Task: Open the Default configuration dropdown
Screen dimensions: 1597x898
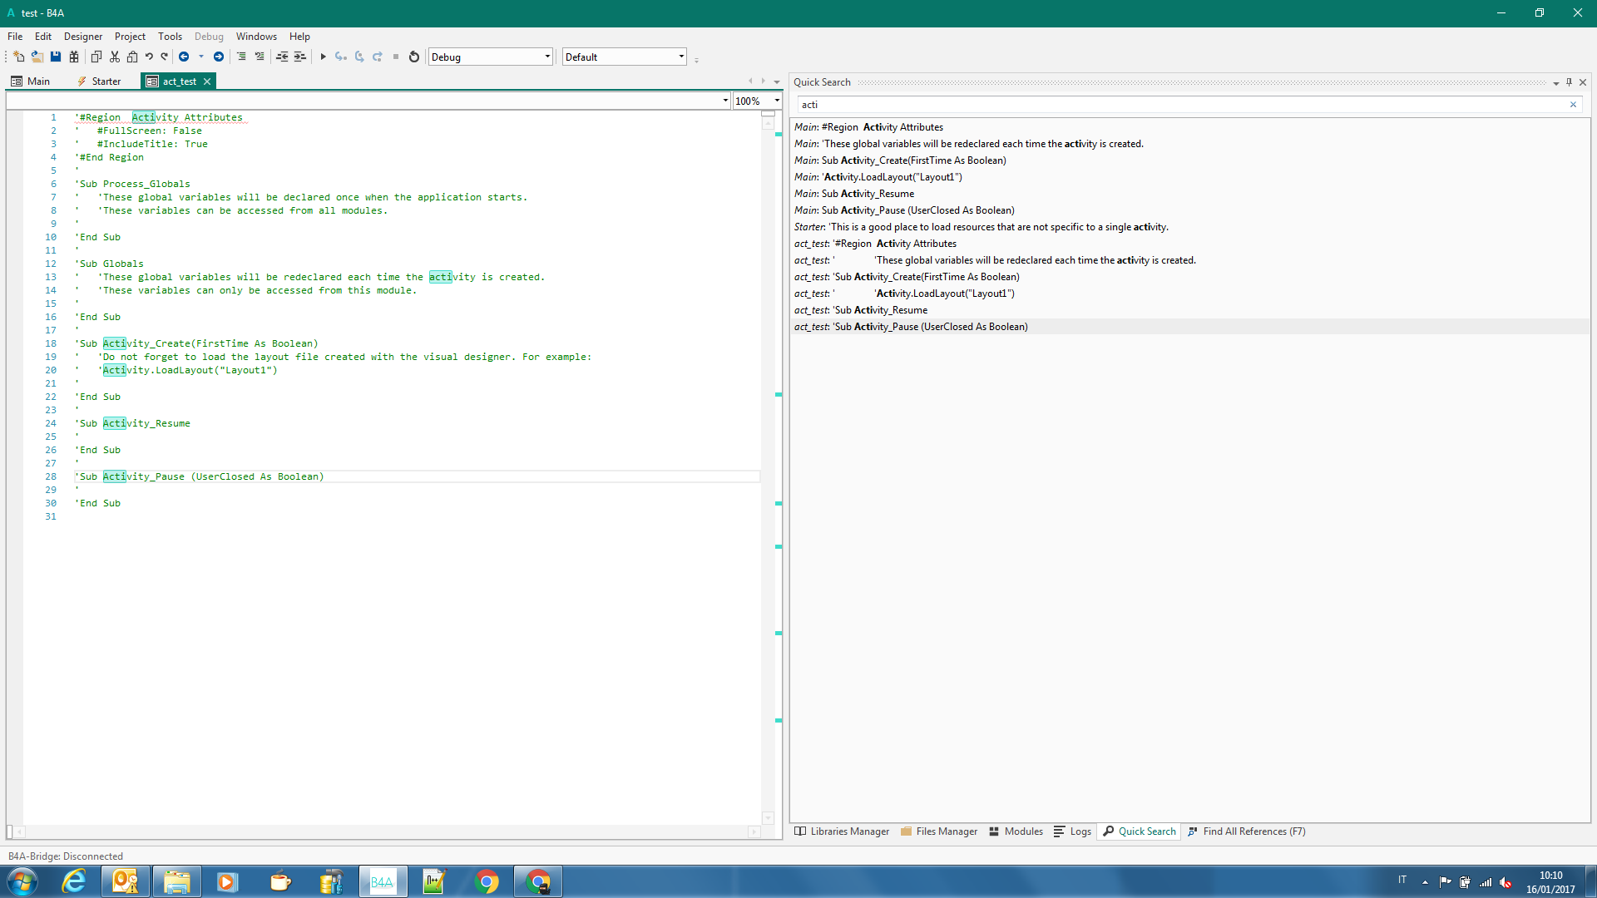Action: (680, 57)
